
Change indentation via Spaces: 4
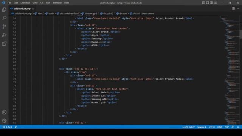202,127
